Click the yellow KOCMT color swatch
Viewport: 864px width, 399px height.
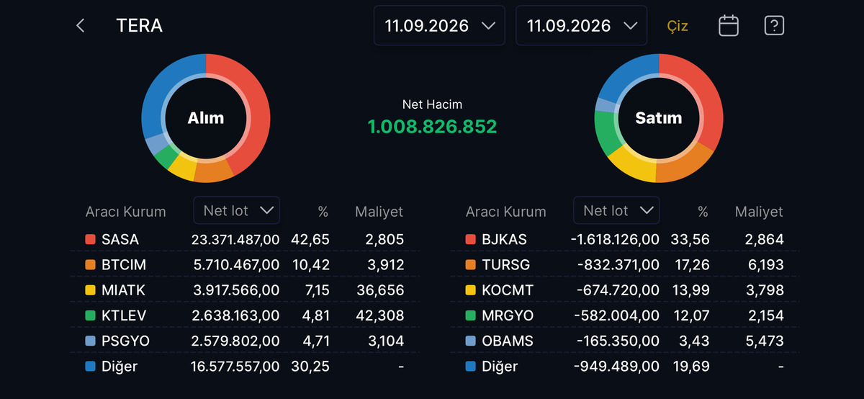click(x=470, y=290)
